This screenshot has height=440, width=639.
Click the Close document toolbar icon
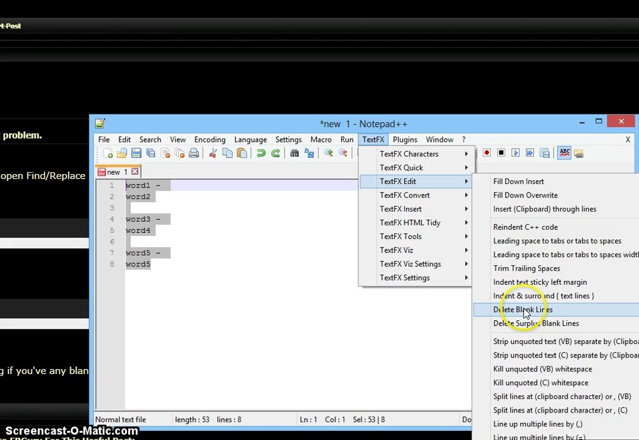coord(165,153)
